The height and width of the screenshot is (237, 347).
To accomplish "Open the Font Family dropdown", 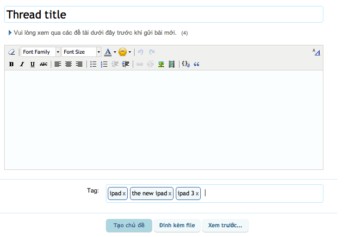I will pyautogui.click(x=41, y=52).
